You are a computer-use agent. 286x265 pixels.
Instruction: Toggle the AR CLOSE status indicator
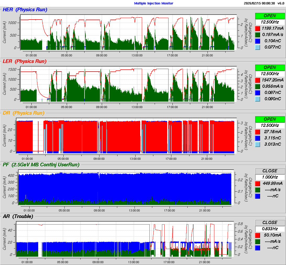270,222
